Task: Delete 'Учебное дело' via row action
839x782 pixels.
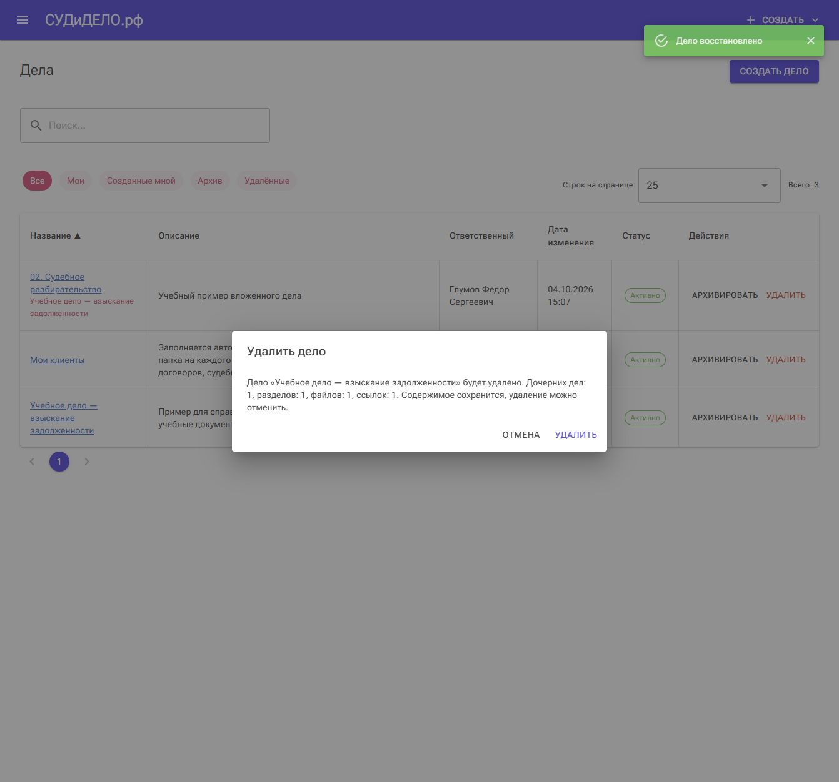Action: [786, 418]
